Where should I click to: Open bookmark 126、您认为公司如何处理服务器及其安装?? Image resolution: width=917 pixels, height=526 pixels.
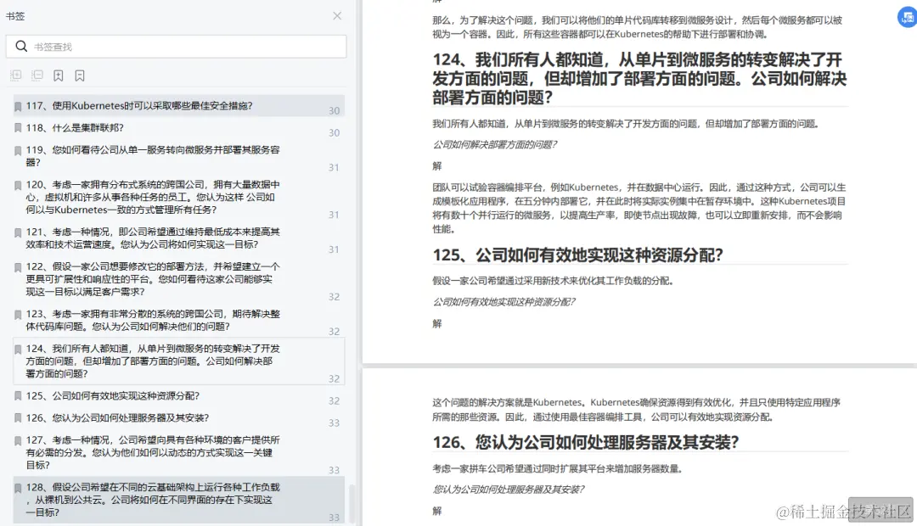[178, 418]
